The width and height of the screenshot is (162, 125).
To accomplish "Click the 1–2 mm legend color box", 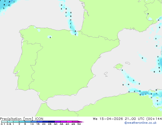I will tap(16, 122).
